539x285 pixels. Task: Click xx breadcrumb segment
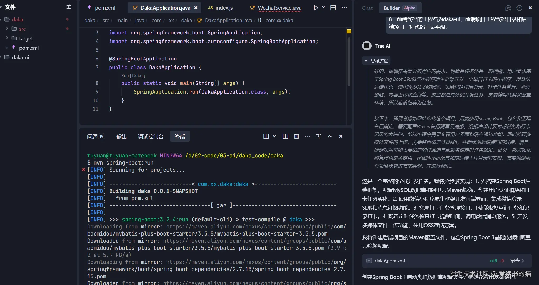coord(171,20)
